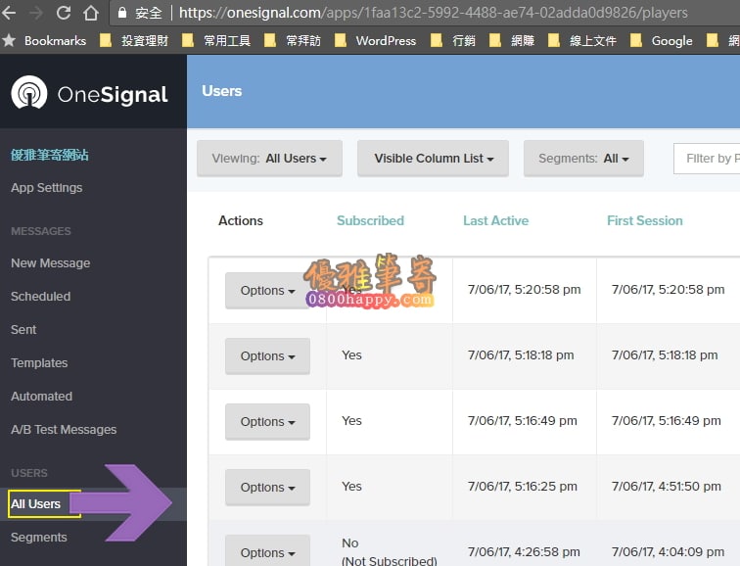Click the address bar URL
Viewport: 740px width, 566px height.
coord(434,13)
